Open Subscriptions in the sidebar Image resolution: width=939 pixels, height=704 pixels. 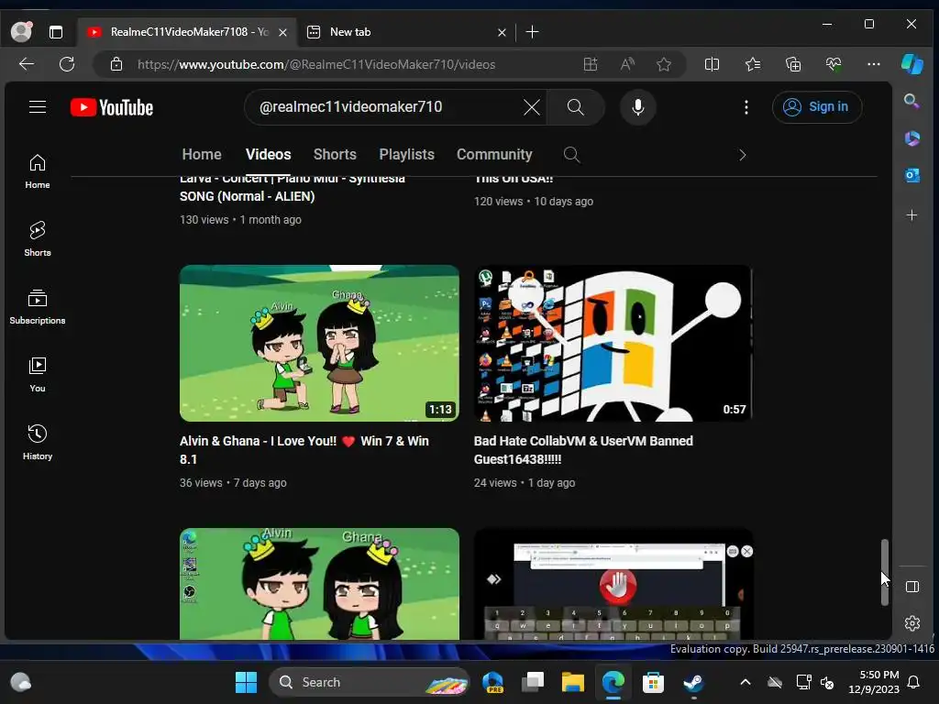coord(37,307)
